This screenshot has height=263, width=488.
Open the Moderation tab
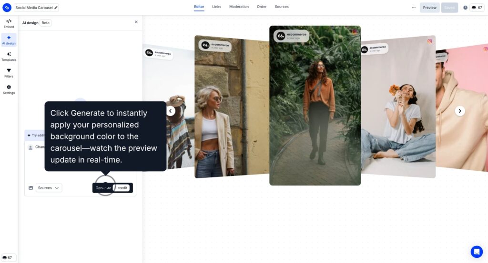coord(239,7)
